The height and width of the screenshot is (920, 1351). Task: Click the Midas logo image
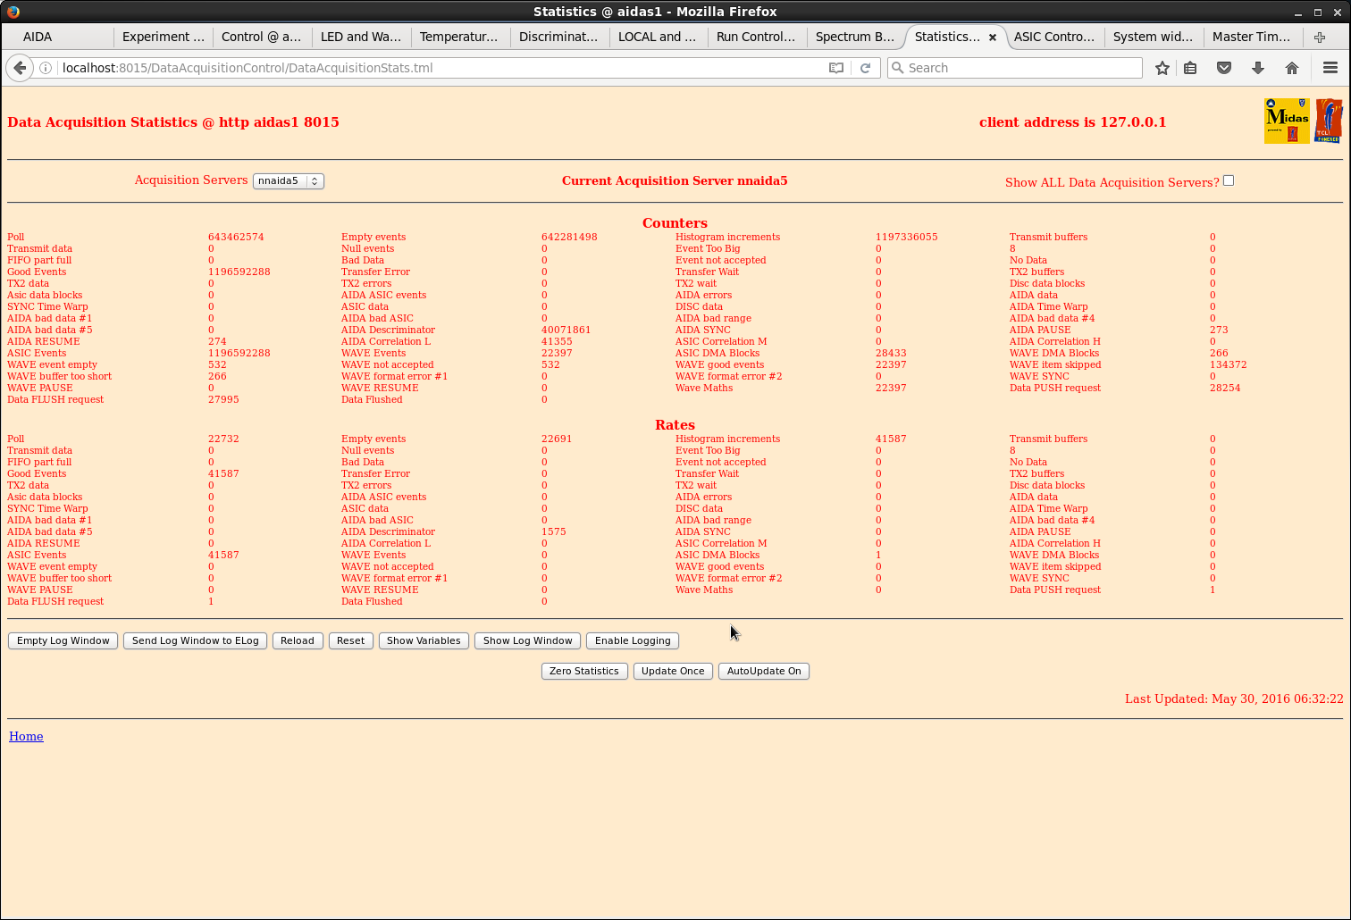point(1287,121)
